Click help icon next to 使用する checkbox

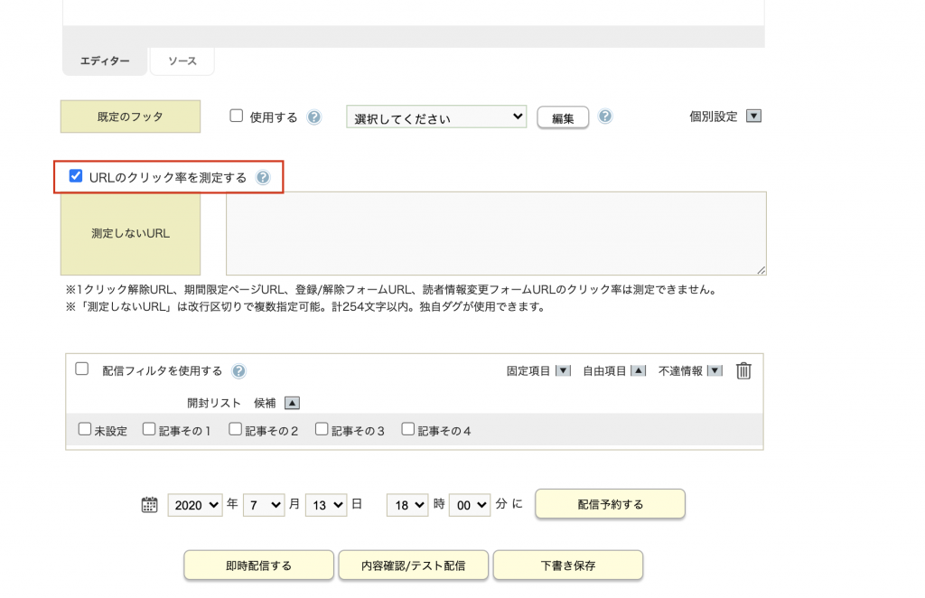(314, 117)
